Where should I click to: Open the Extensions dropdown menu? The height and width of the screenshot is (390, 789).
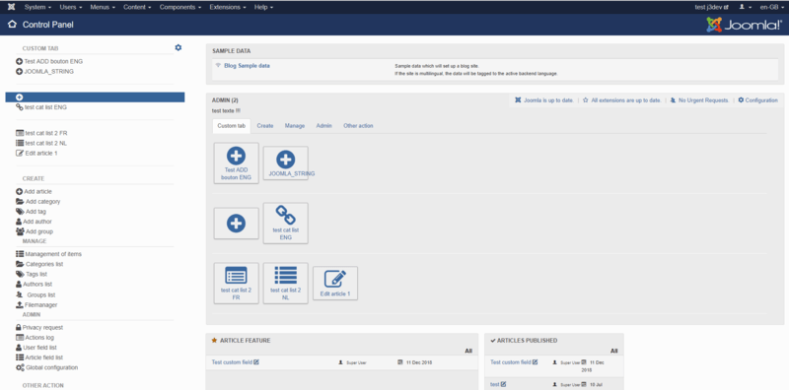(228, 7)
